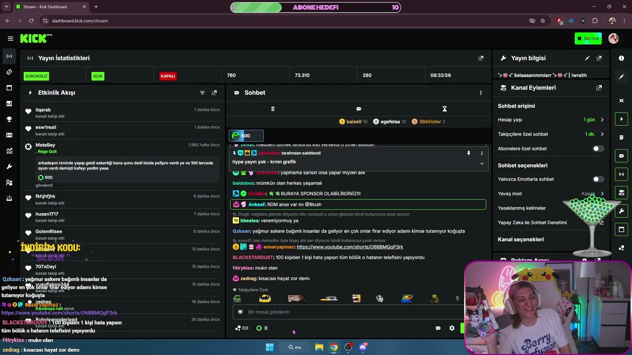The image size is (632, 355).
Task: Open File Explorer from the taskbar
Action: pyautogui.click(x=319, y=347)
